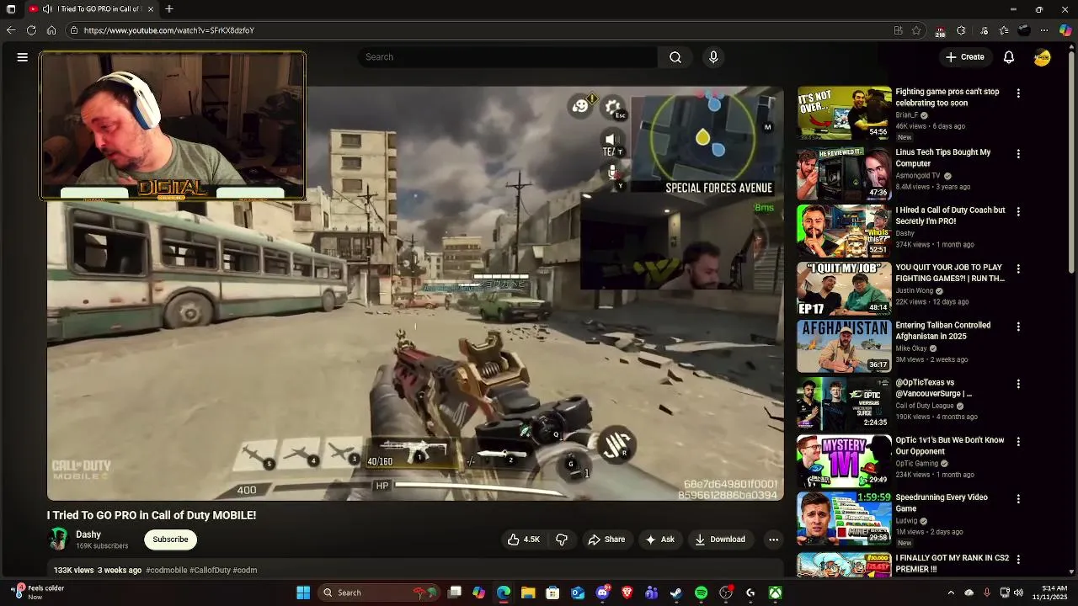The image size is (1078, 606).
Task: Open Steam from the taskbar
Action: click(x=676, y=593)
